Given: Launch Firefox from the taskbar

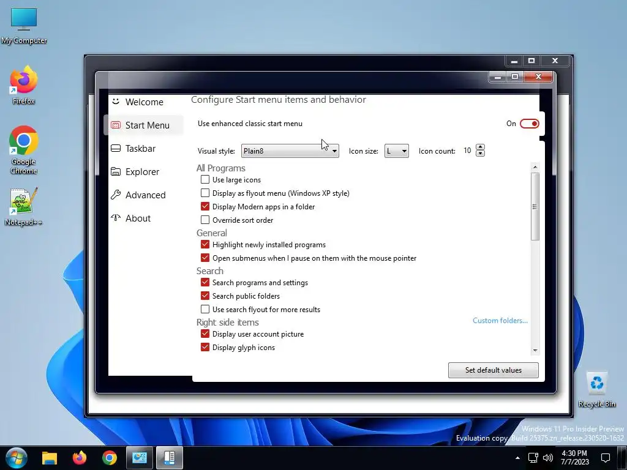Looking at the screenshot, I should coord(79,458).
